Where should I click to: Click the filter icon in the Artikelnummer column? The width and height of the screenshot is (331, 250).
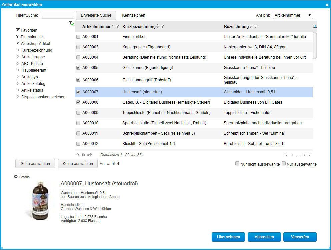pos(117,26)
